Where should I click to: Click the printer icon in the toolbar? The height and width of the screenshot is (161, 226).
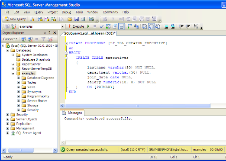point(83,19)
